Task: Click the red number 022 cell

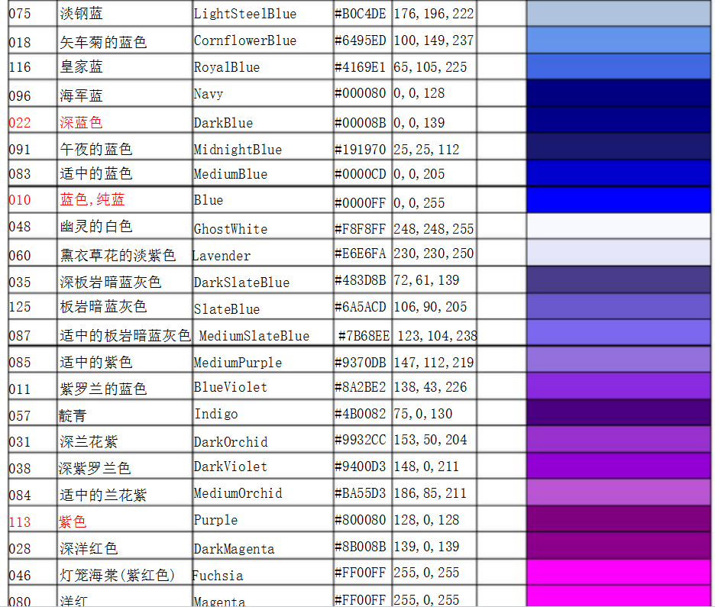Action: coord(32,122)
